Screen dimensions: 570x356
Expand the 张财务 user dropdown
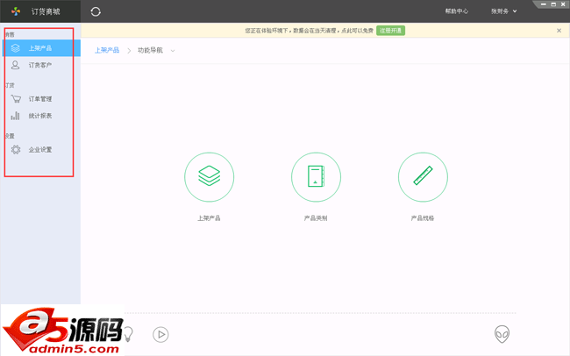[504, 11]
